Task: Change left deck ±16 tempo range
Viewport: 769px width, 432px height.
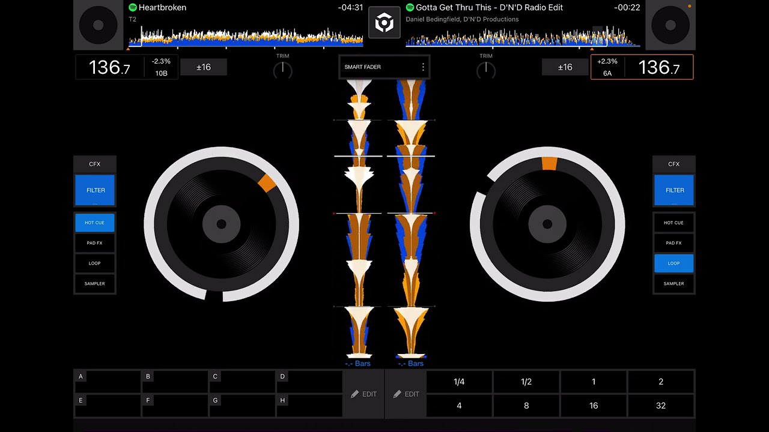Action: [x=204, y=67]
